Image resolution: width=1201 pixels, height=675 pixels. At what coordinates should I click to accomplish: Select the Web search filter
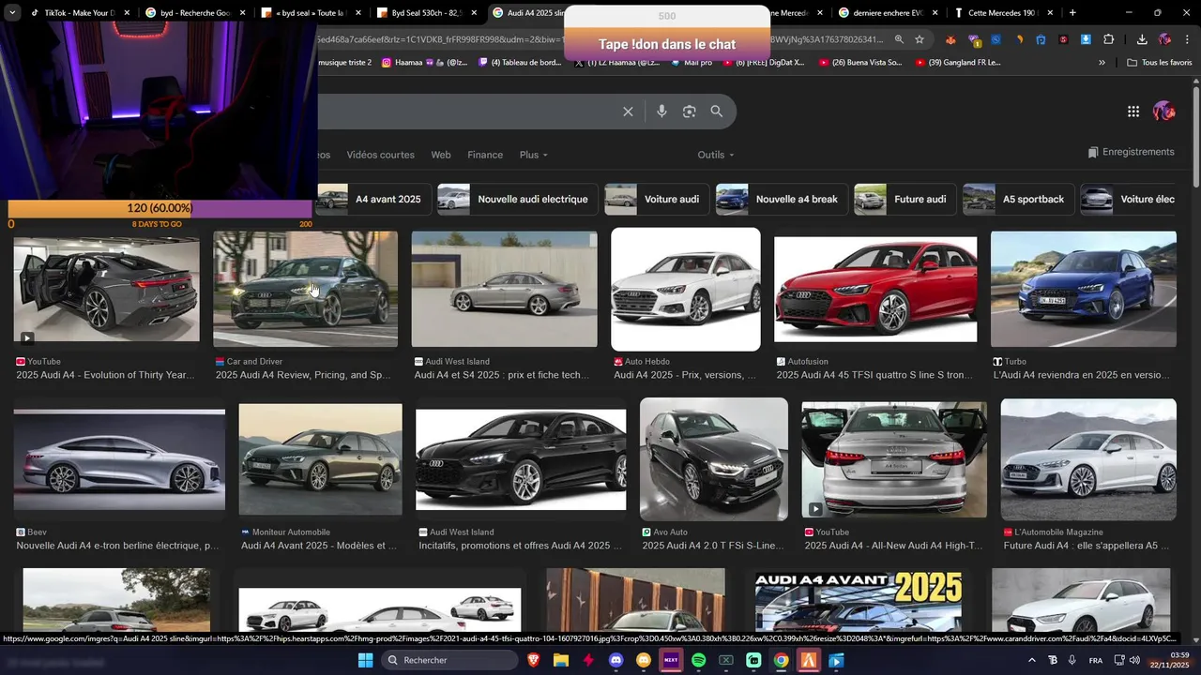point(441,155)
